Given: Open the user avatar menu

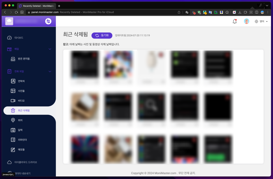Looking at the screenshot, I should (x=246, y=21).
